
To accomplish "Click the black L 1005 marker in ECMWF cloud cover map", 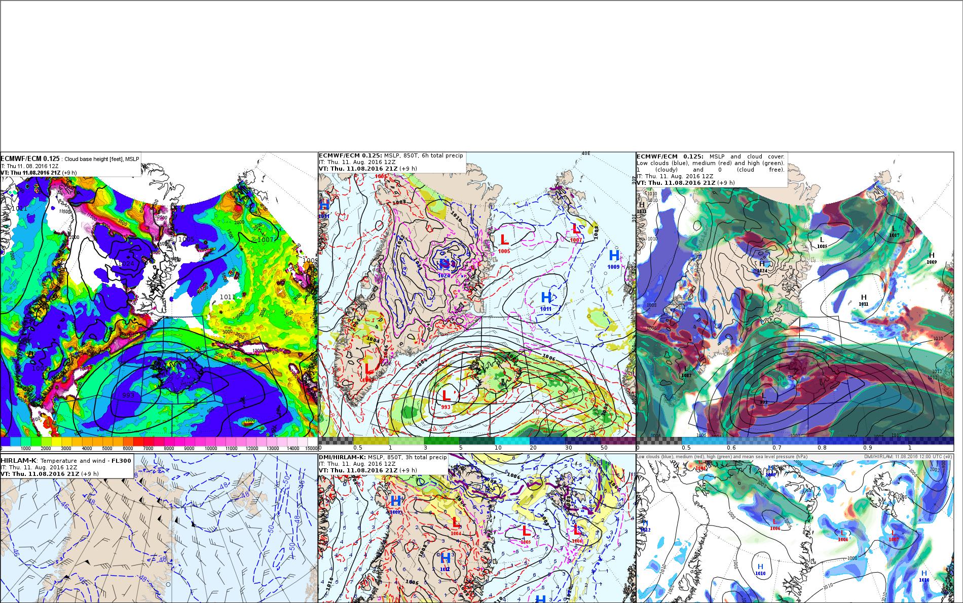I will pos(822,242).
